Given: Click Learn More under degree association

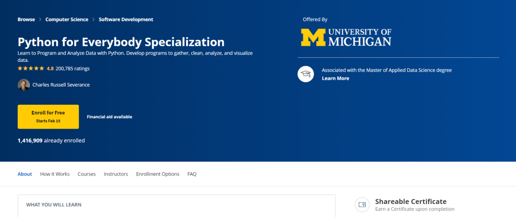Looking at the screenshot, I should (335, 78).
